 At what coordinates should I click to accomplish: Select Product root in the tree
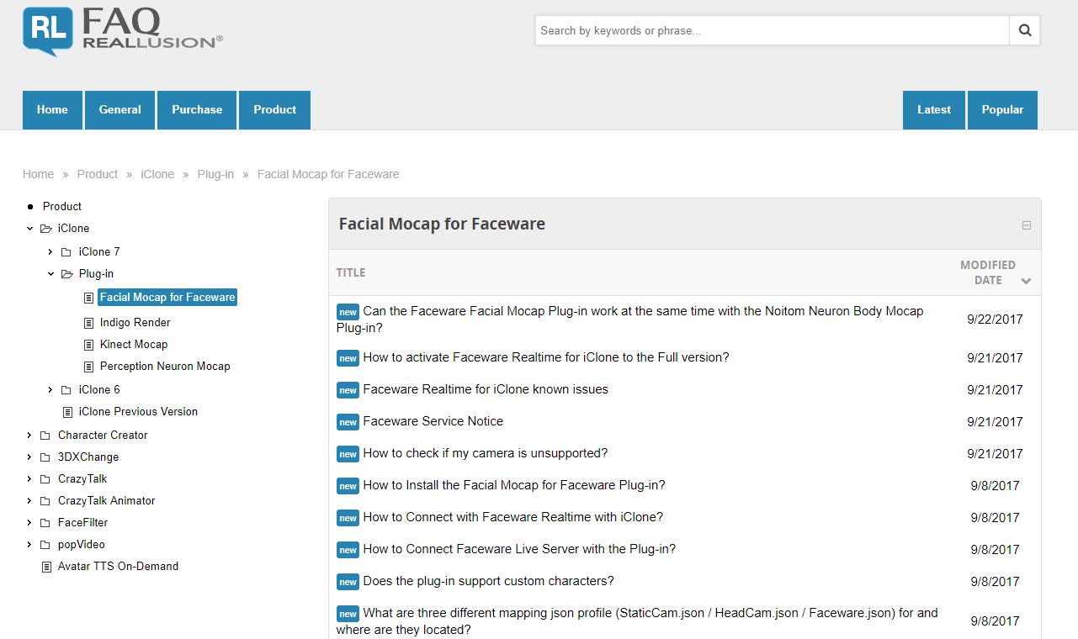[x=62, y=206]
